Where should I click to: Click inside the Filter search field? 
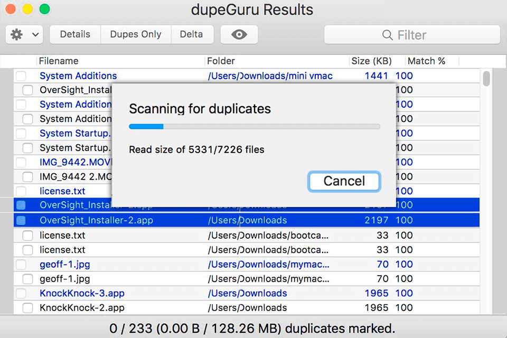point(417,34)
